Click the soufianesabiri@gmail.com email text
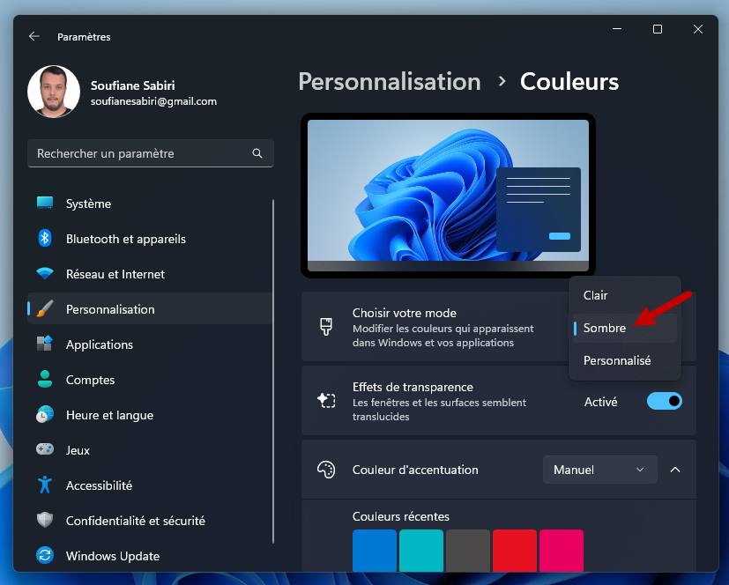Viewport: 729px width, 585px height. click(x=153, y=101)
